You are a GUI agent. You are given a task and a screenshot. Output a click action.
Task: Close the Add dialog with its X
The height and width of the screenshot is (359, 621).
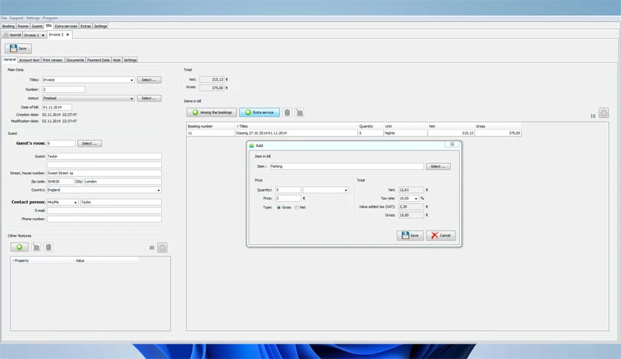452,145
